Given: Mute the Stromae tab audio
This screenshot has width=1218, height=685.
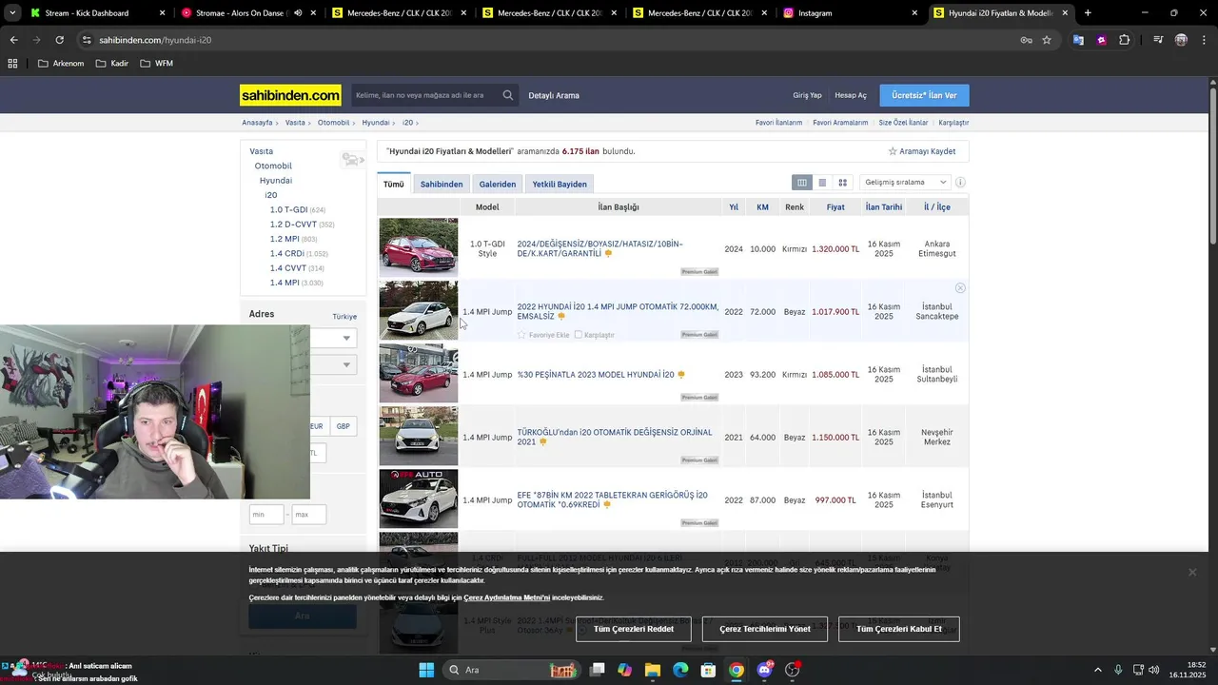Looking at the screenshot, I should (x=298, y=13).
